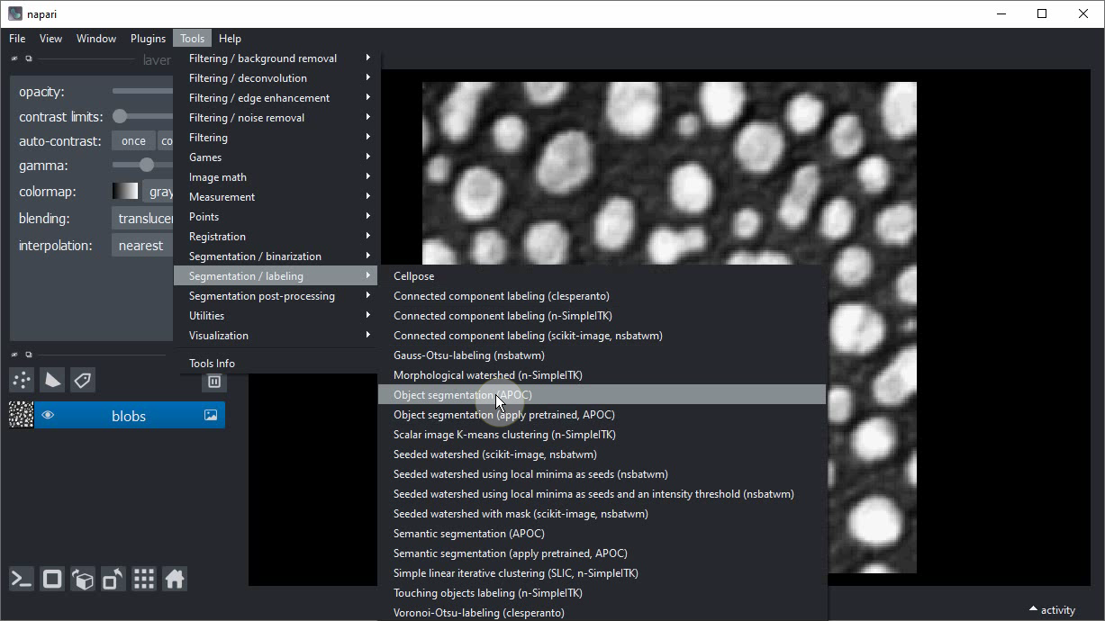
Task: Click the blobs layer thumbnail
Action: click(21, 415)
